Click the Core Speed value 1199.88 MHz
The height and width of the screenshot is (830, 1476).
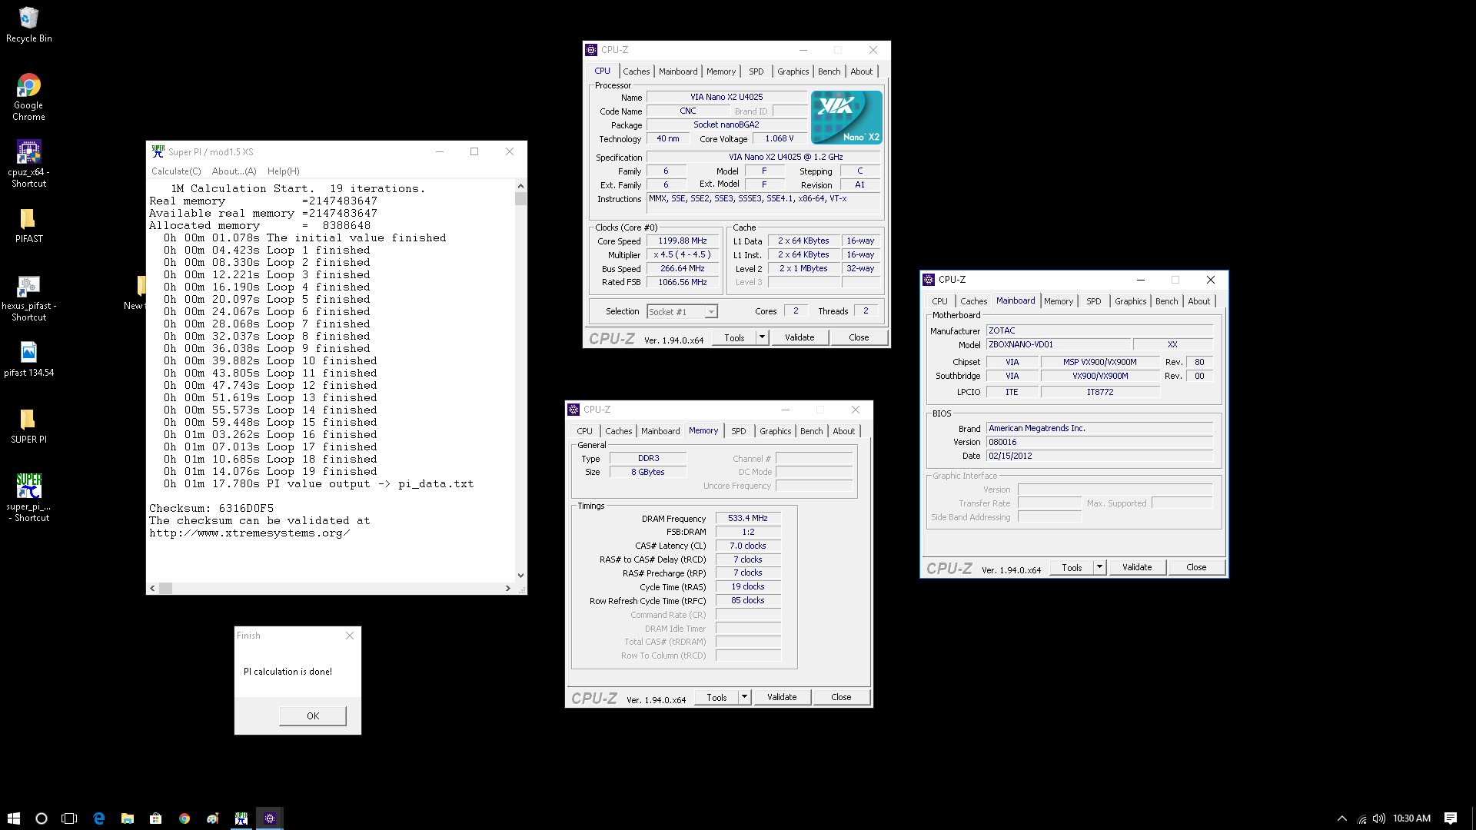coord(683,241)
